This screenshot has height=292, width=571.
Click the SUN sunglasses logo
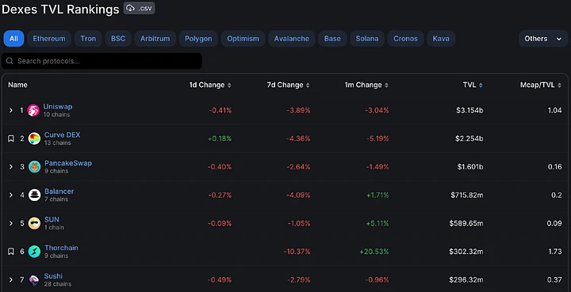[35, 223]
